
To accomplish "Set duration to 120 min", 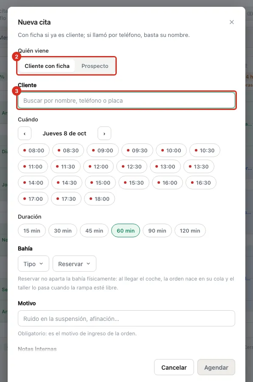I will coord(190,230).
